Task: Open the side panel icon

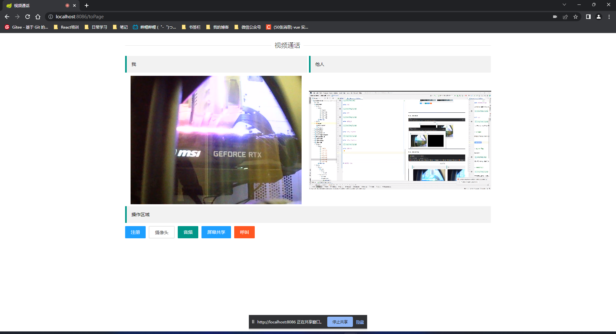Action: coord(588,17)
